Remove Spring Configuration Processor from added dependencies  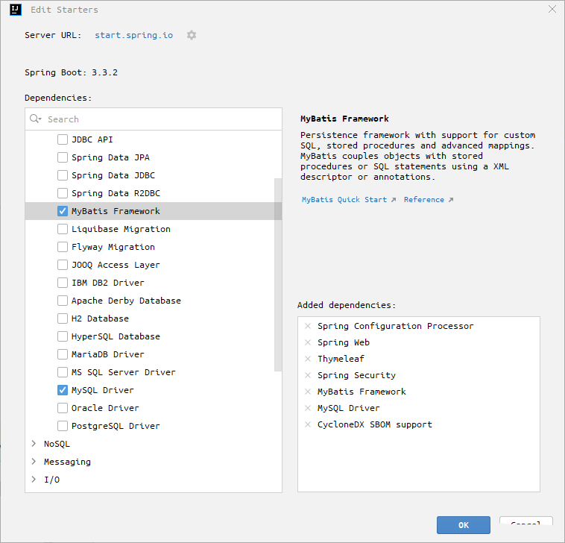[308, 326]
